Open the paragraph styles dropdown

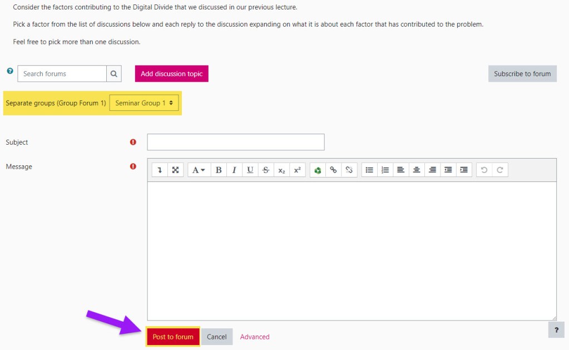click(198, 170)
